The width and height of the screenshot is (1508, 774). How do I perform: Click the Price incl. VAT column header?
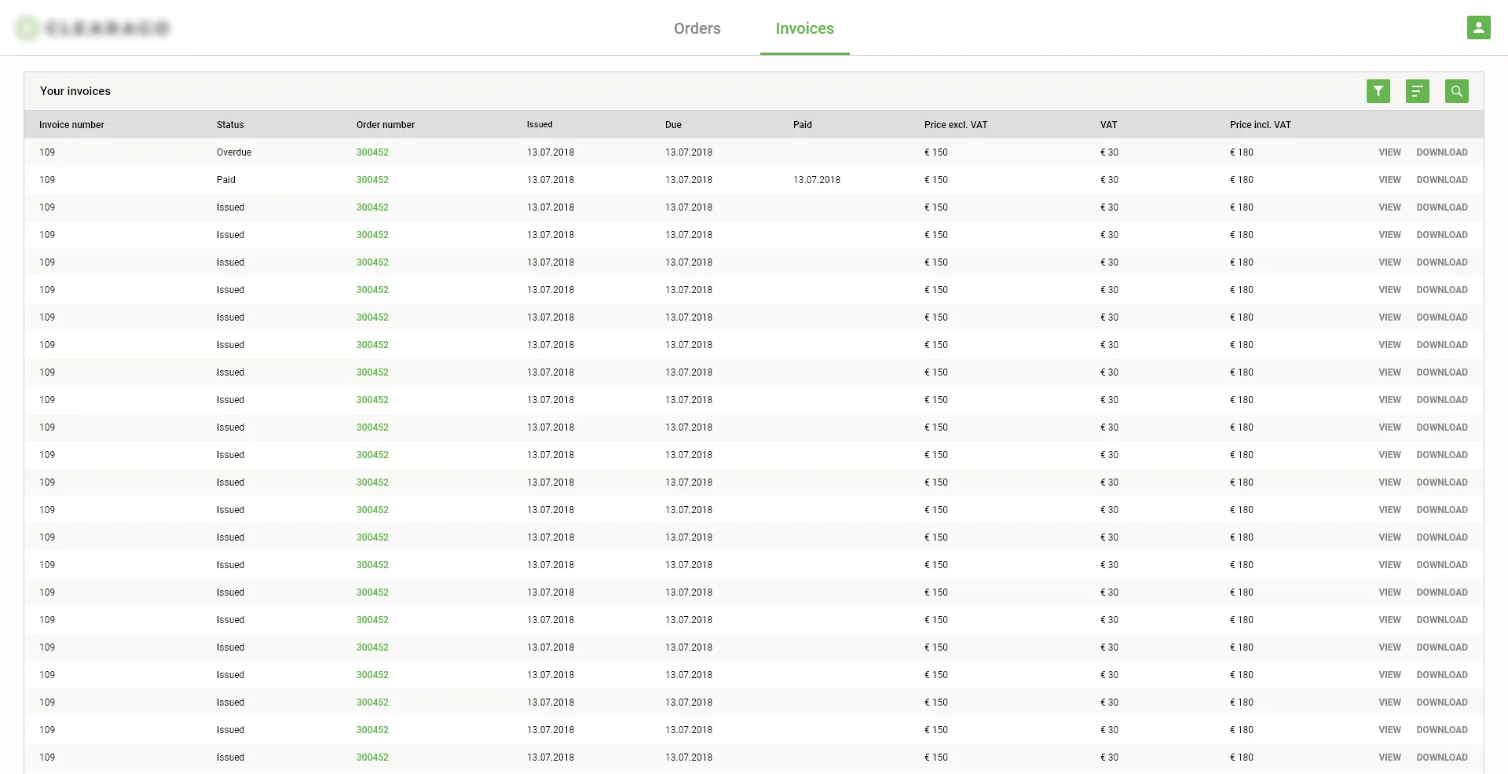[1260, 125]
